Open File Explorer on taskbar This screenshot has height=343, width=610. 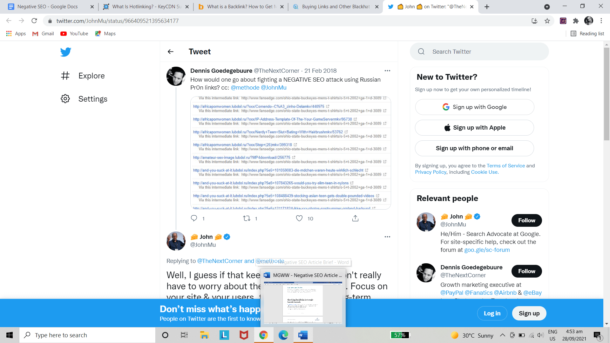tap(204, 335)
